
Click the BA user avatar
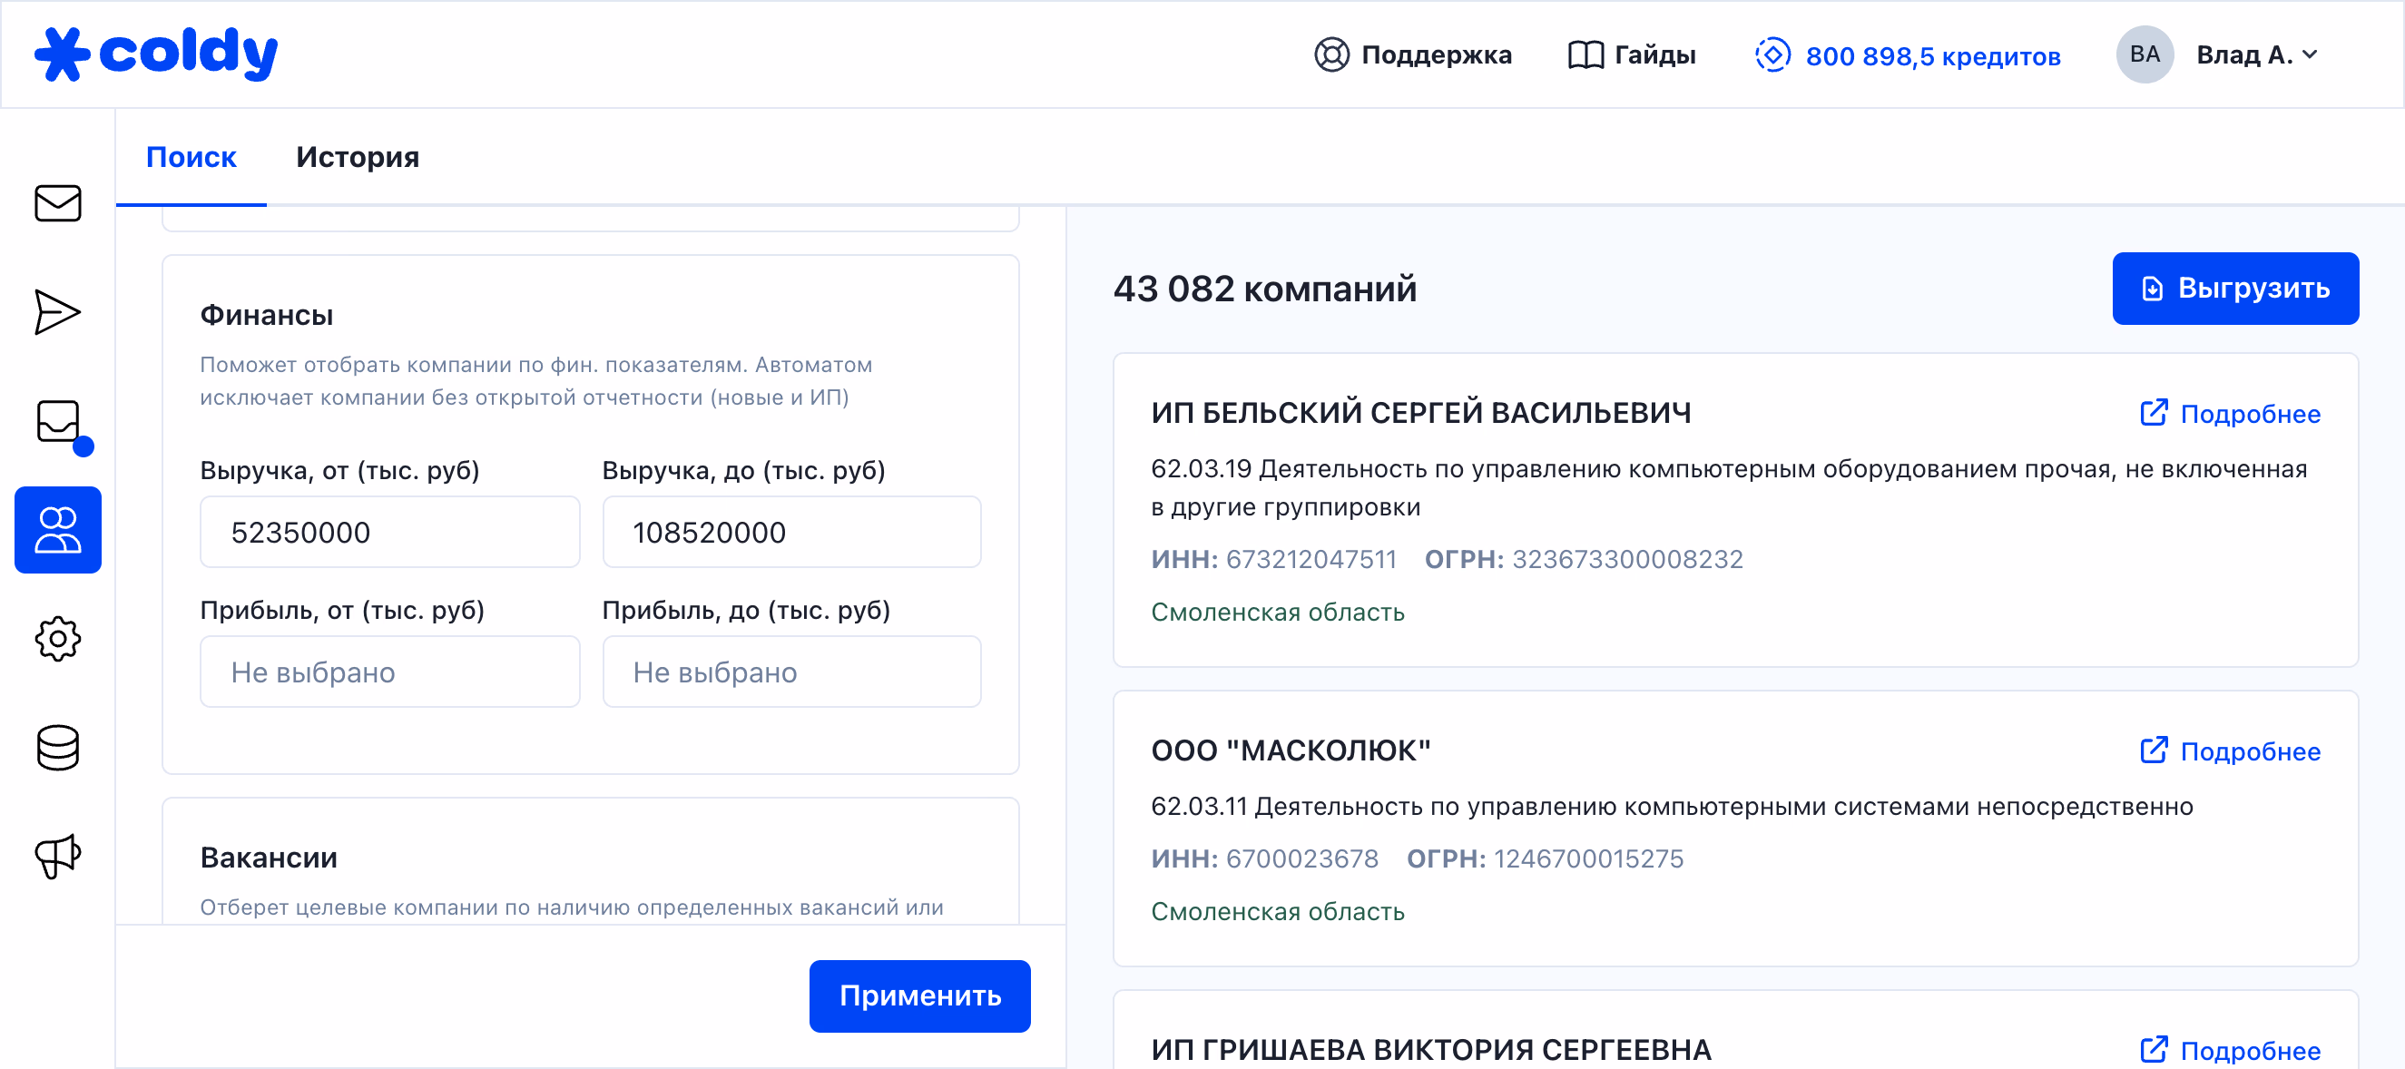[x=2144, y=55]
